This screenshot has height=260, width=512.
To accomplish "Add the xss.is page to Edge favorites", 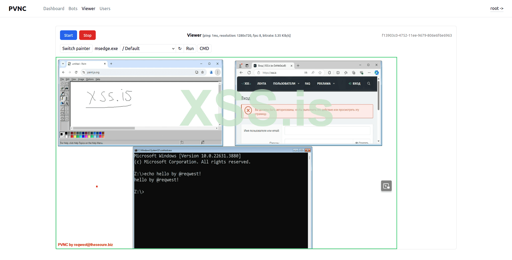I will pyautogui.click(x=320, y=73).
